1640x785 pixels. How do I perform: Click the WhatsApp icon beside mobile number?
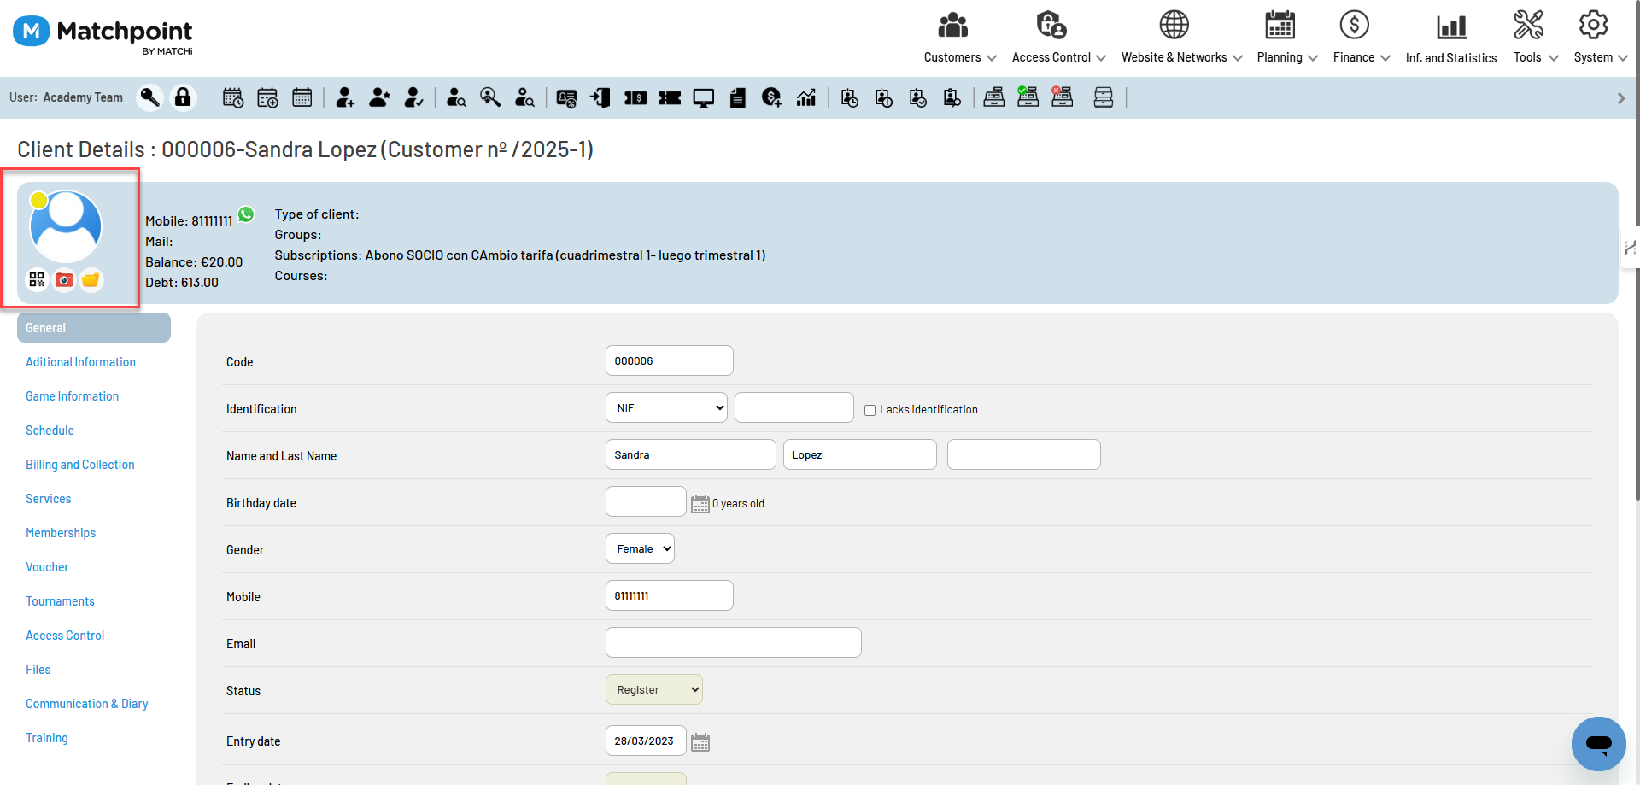click(246, 214)
